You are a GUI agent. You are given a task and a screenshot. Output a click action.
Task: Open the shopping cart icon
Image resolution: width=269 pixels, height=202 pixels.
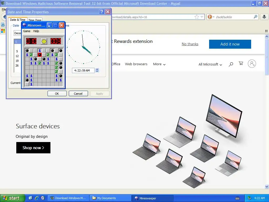(x=241, y=63)
